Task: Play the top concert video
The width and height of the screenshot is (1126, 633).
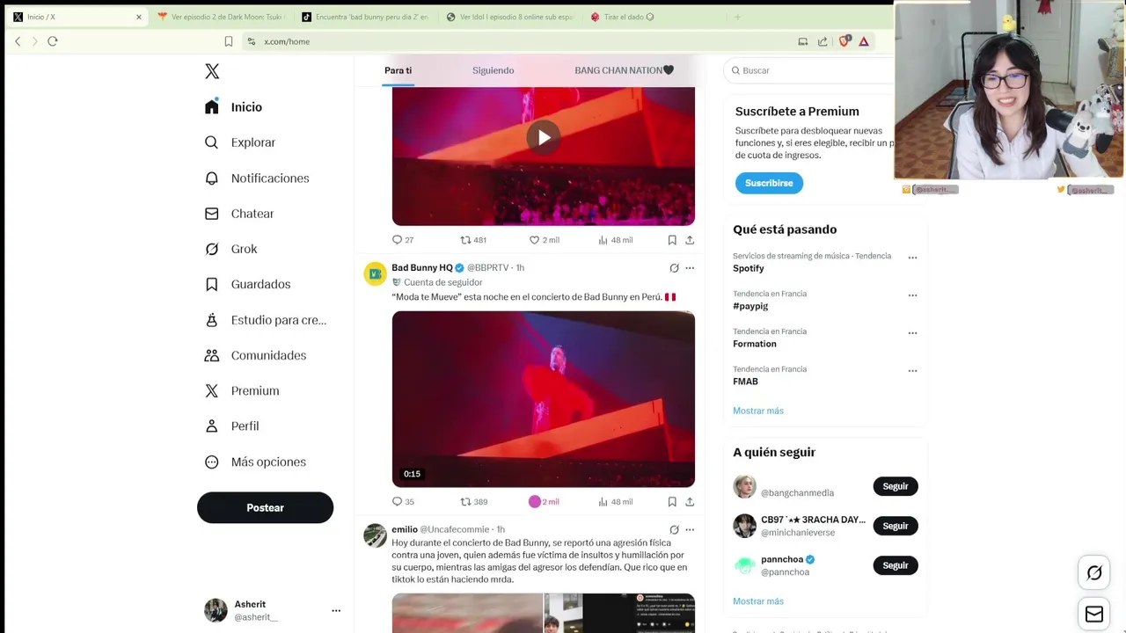Action: [x=544, y=137]
